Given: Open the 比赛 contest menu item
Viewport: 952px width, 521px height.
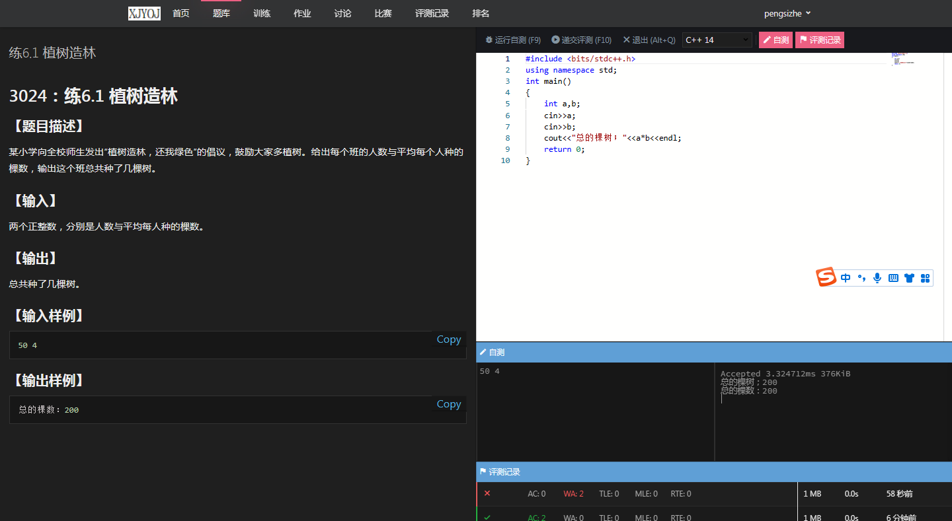Looking at the screenshot, I should [383, 13].
